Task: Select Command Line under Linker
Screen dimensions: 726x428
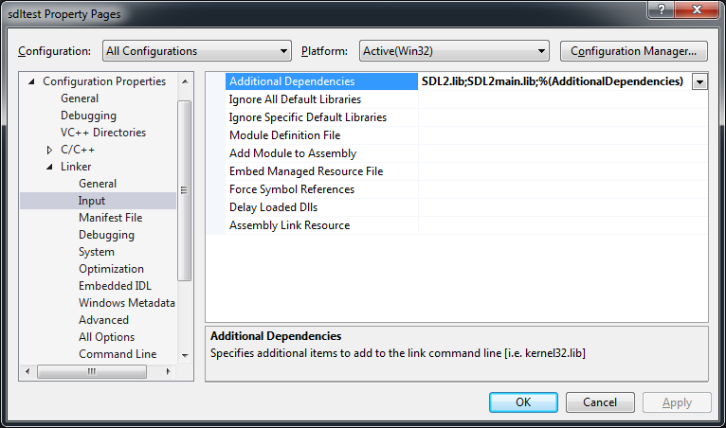Action: 118,354
